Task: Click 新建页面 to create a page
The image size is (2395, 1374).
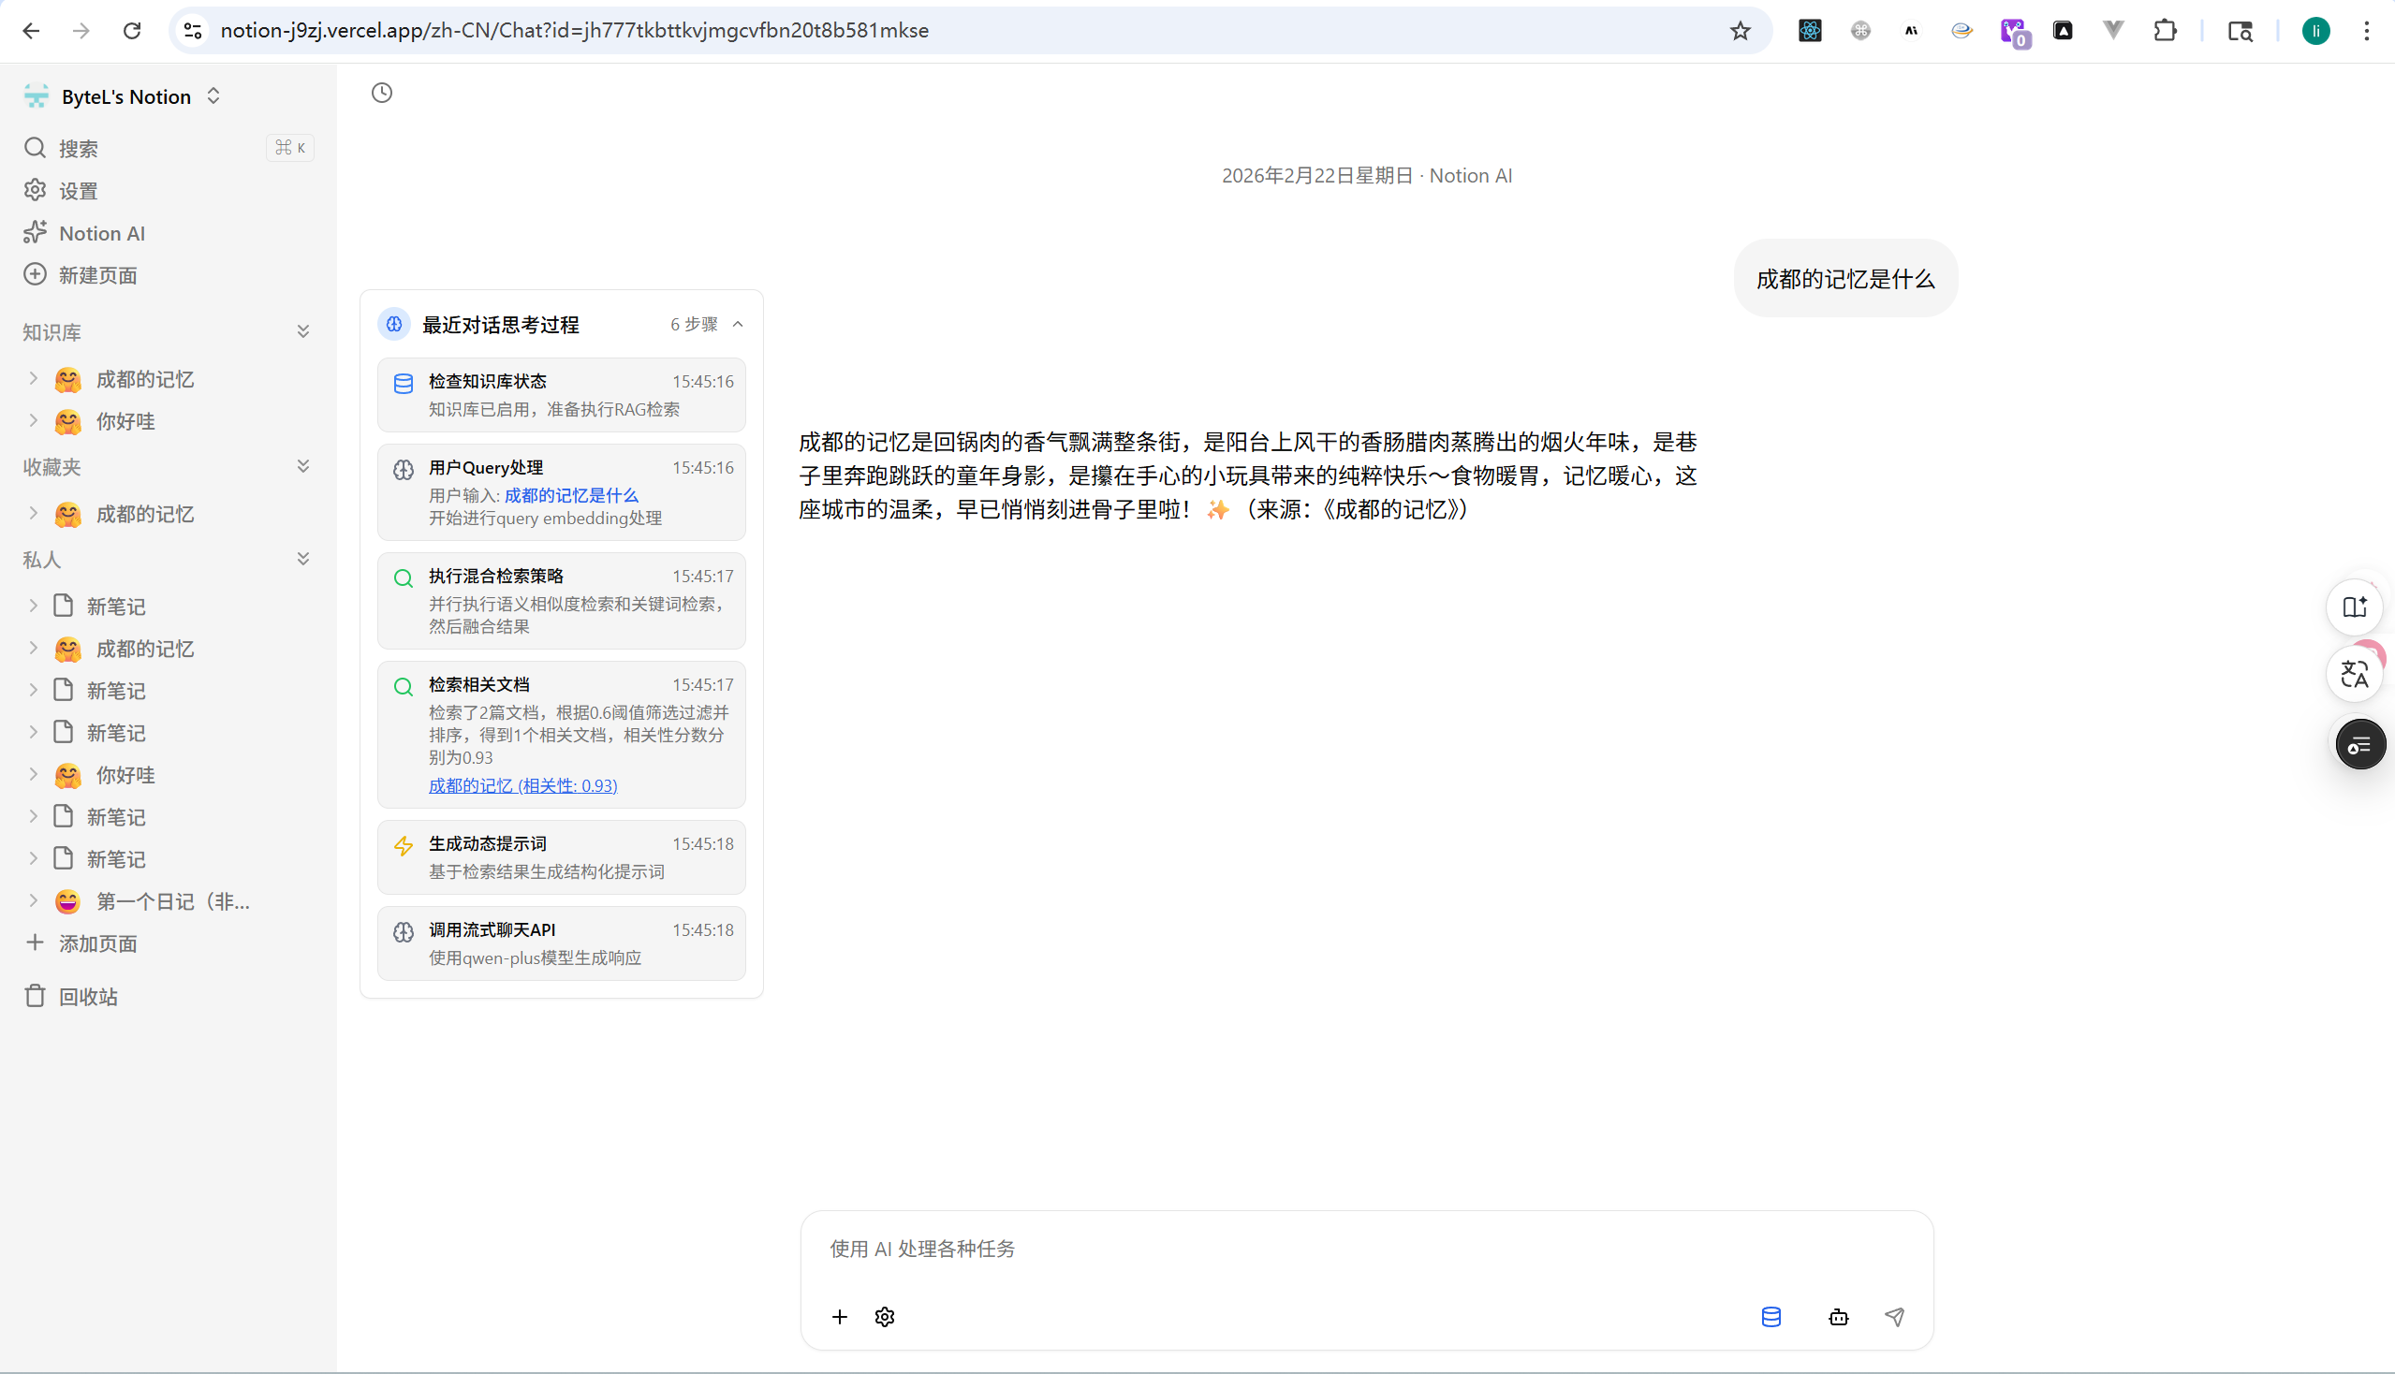Action: [x=97, y=274]
